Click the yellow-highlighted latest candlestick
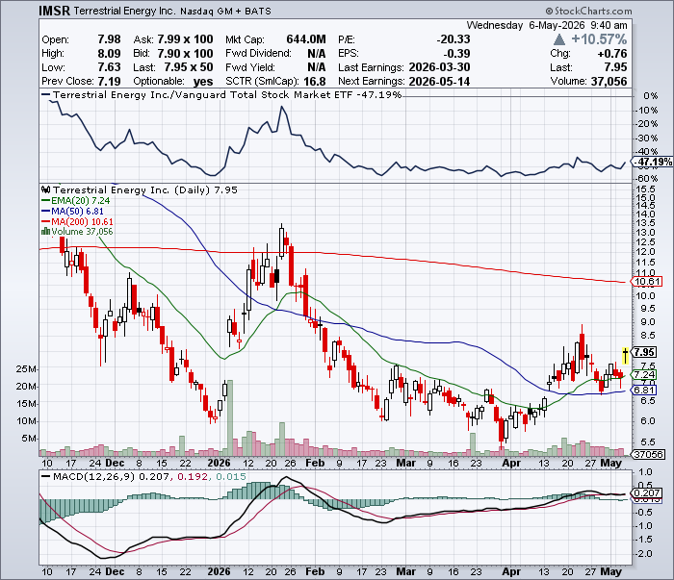This screenshot has width=674, height=580. (x=626, y=356)
